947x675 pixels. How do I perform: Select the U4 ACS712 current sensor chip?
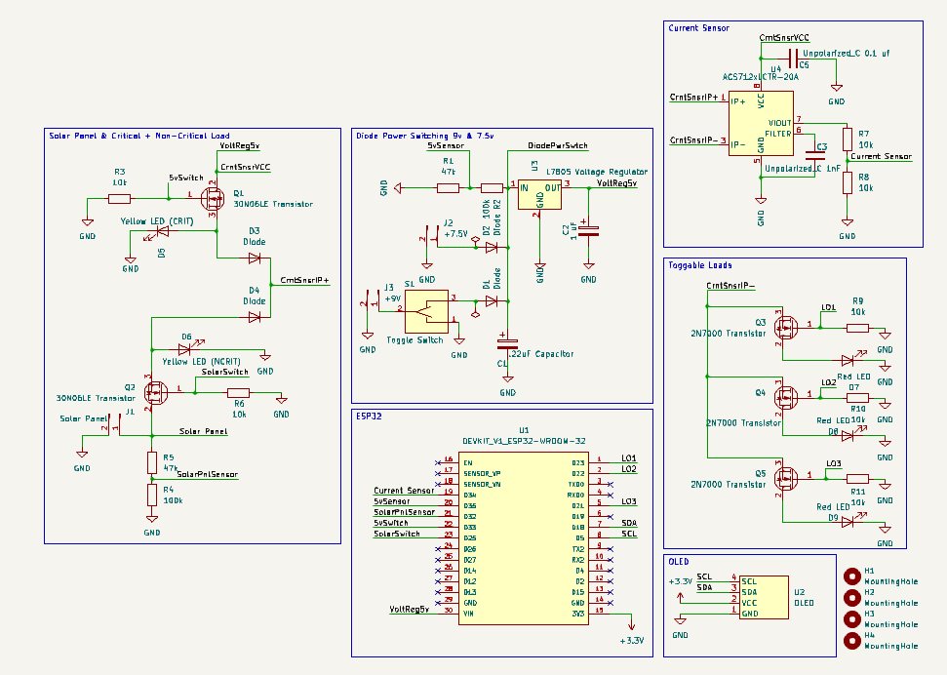(x=761, y=123)
